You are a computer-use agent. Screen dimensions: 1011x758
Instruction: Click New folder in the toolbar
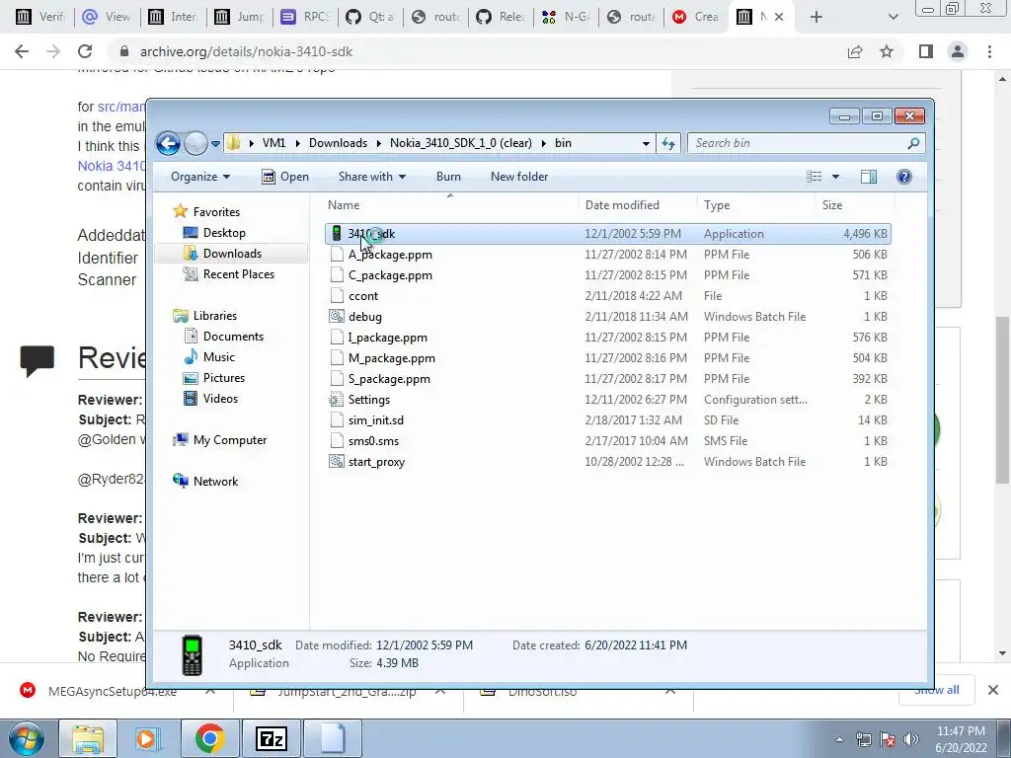click(x=519, y=177)
